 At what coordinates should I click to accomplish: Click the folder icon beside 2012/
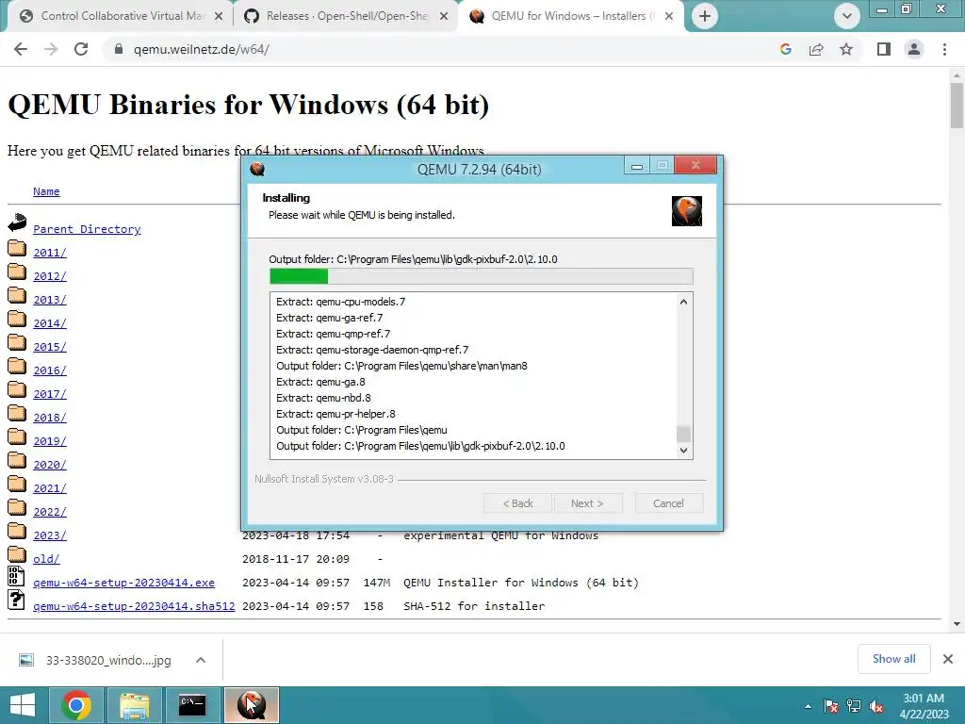tap(17, 272)
